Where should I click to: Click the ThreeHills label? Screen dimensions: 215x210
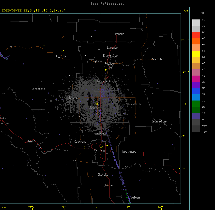click(134, 104)
